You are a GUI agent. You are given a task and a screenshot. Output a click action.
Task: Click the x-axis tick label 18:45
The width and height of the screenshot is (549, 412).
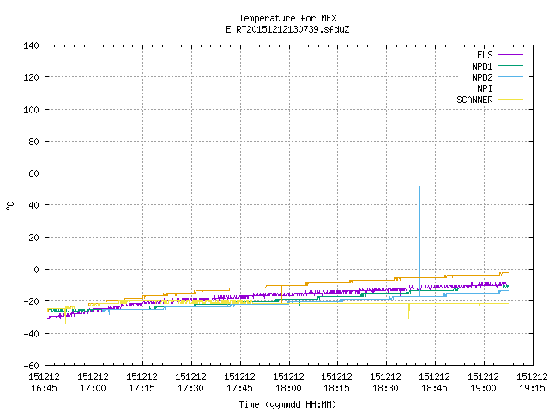[x=434, y=388]
